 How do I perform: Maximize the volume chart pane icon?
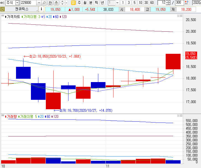pyautogui.click(x=178, y=116)
